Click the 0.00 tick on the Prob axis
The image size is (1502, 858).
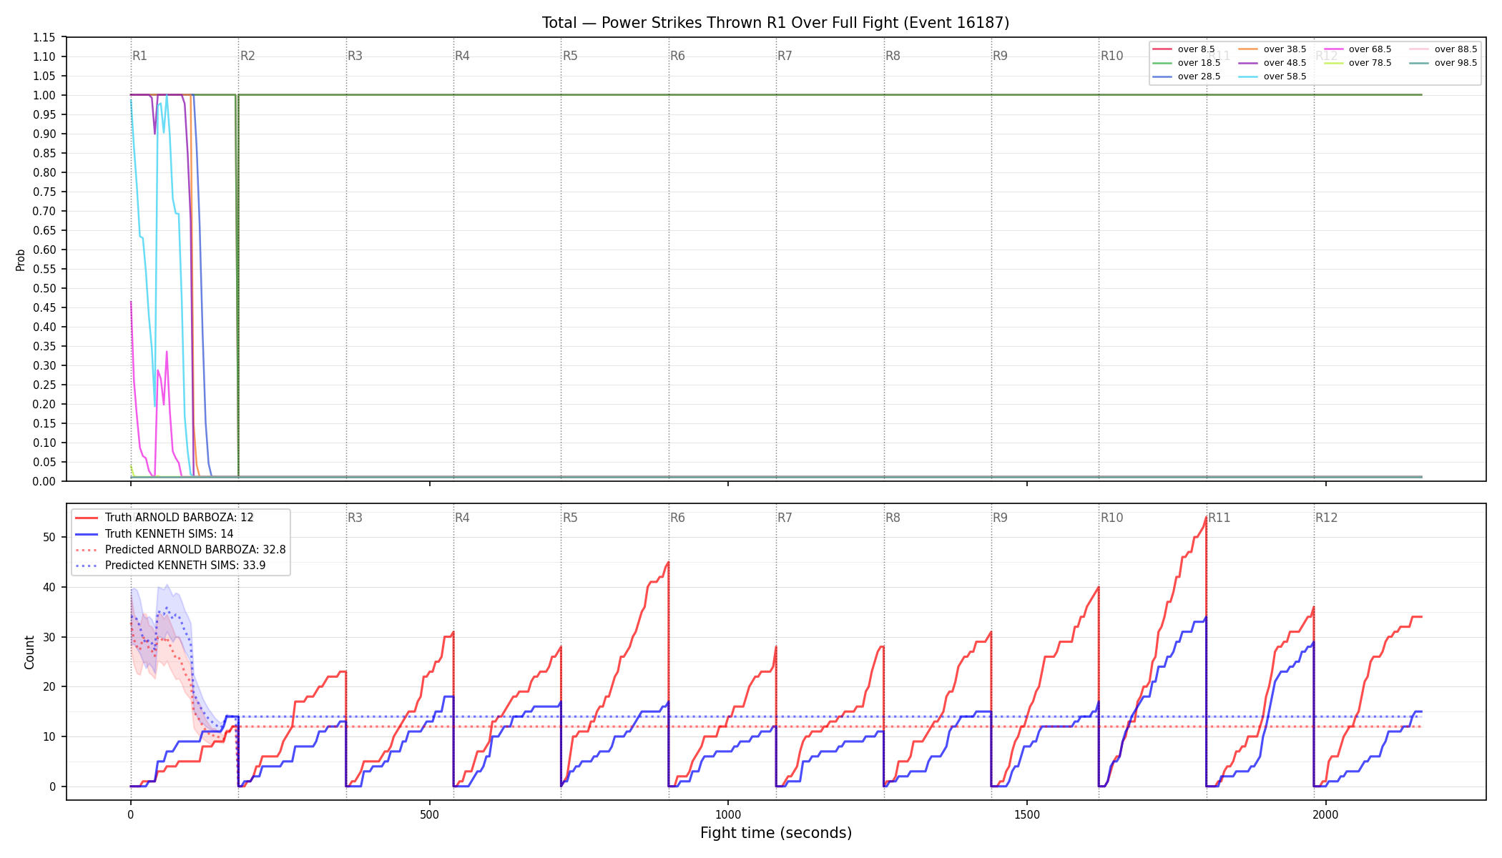point(44,481)
